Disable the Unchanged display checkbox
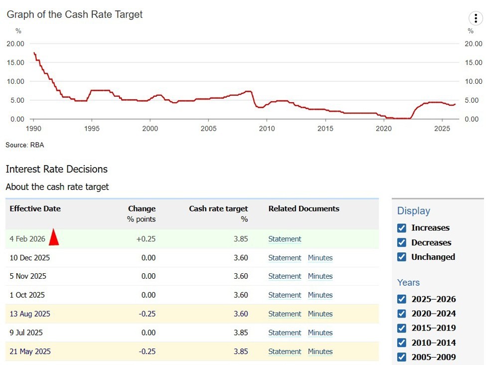 click(x=402, y=257)
